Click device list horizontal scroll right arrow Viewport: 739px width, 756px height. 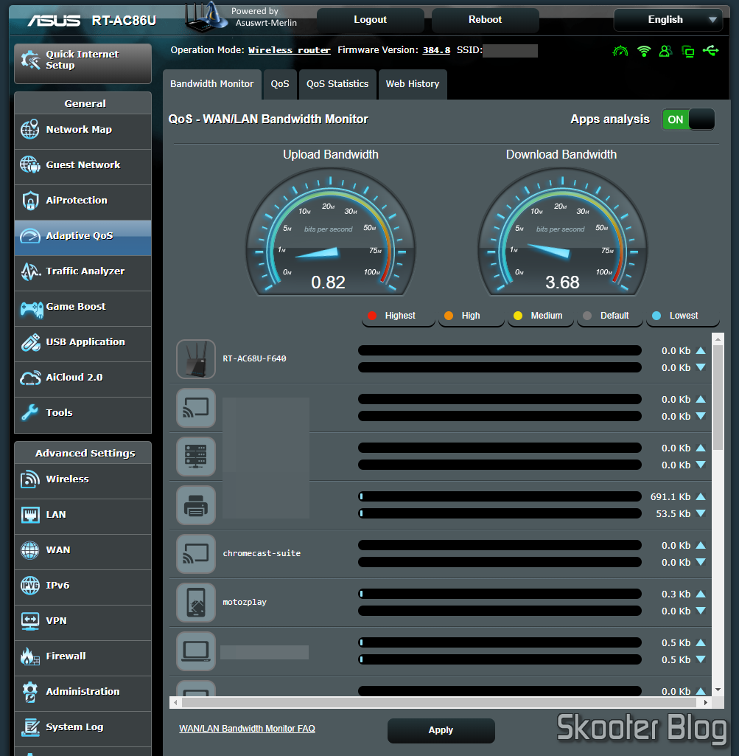click(705, 702)
